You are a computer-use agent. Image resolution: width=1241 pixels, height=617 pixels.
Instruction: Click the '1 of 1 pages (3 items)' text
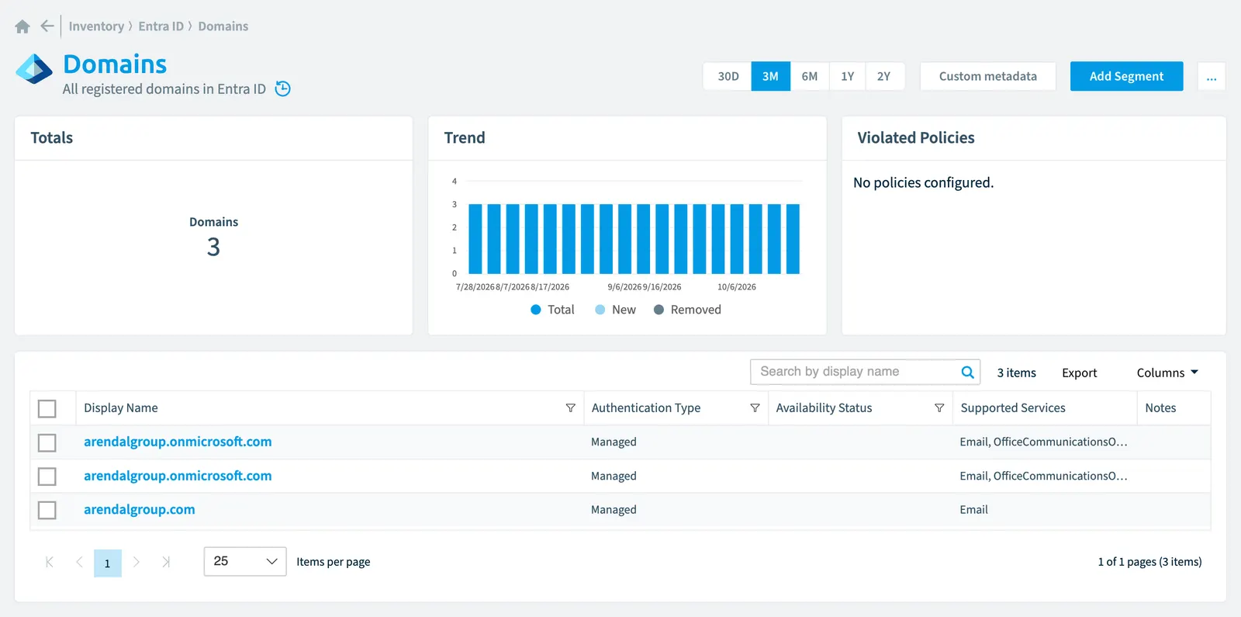pos(1149,562)
